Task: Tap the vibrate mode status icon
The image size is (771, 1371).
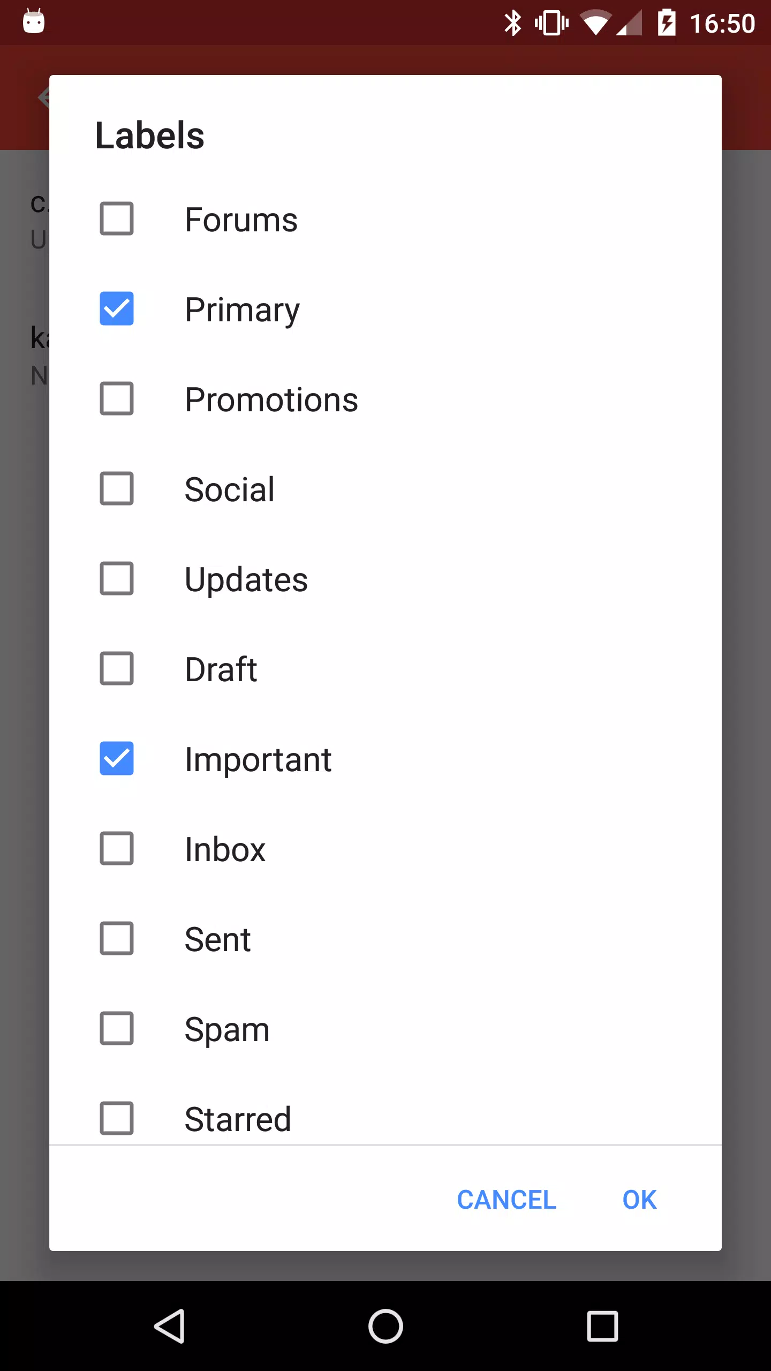Action: (551, 23)
